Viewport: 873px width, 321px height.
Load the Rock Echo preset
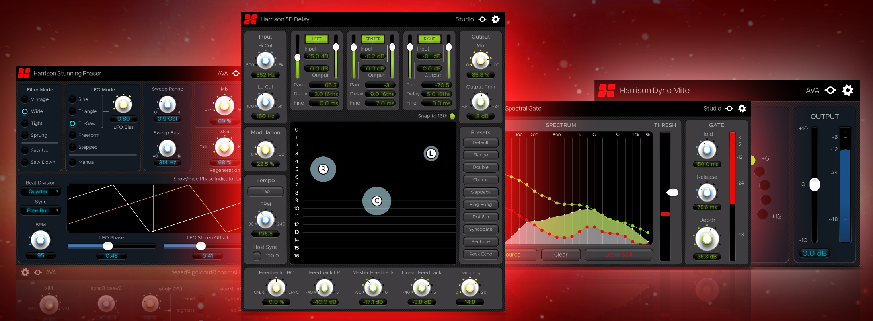[480, 254]
